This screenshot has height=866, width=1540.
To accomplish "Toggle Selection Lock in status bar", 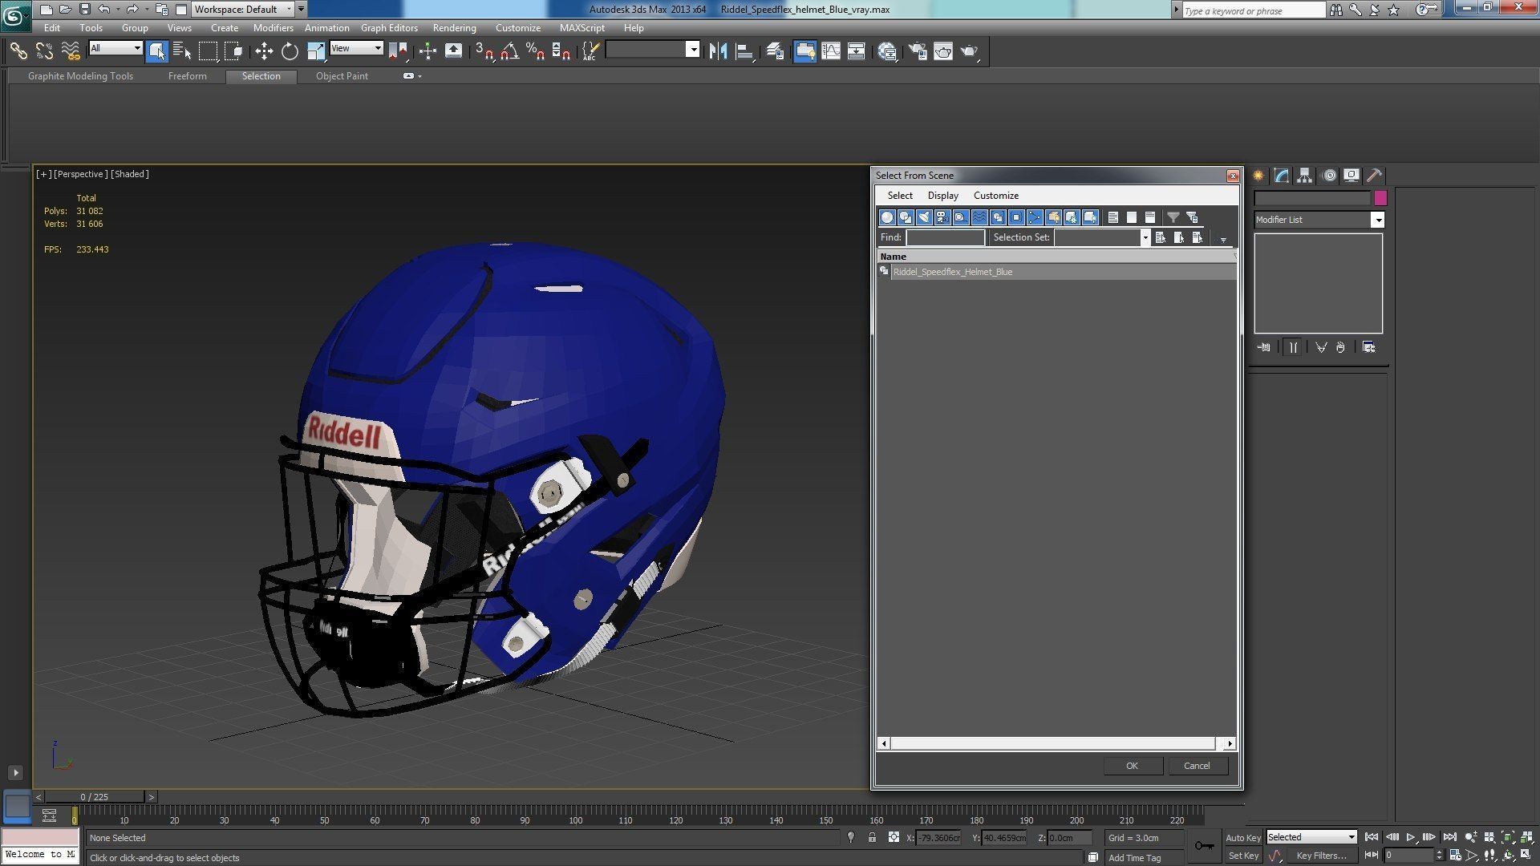I will 872,837.
